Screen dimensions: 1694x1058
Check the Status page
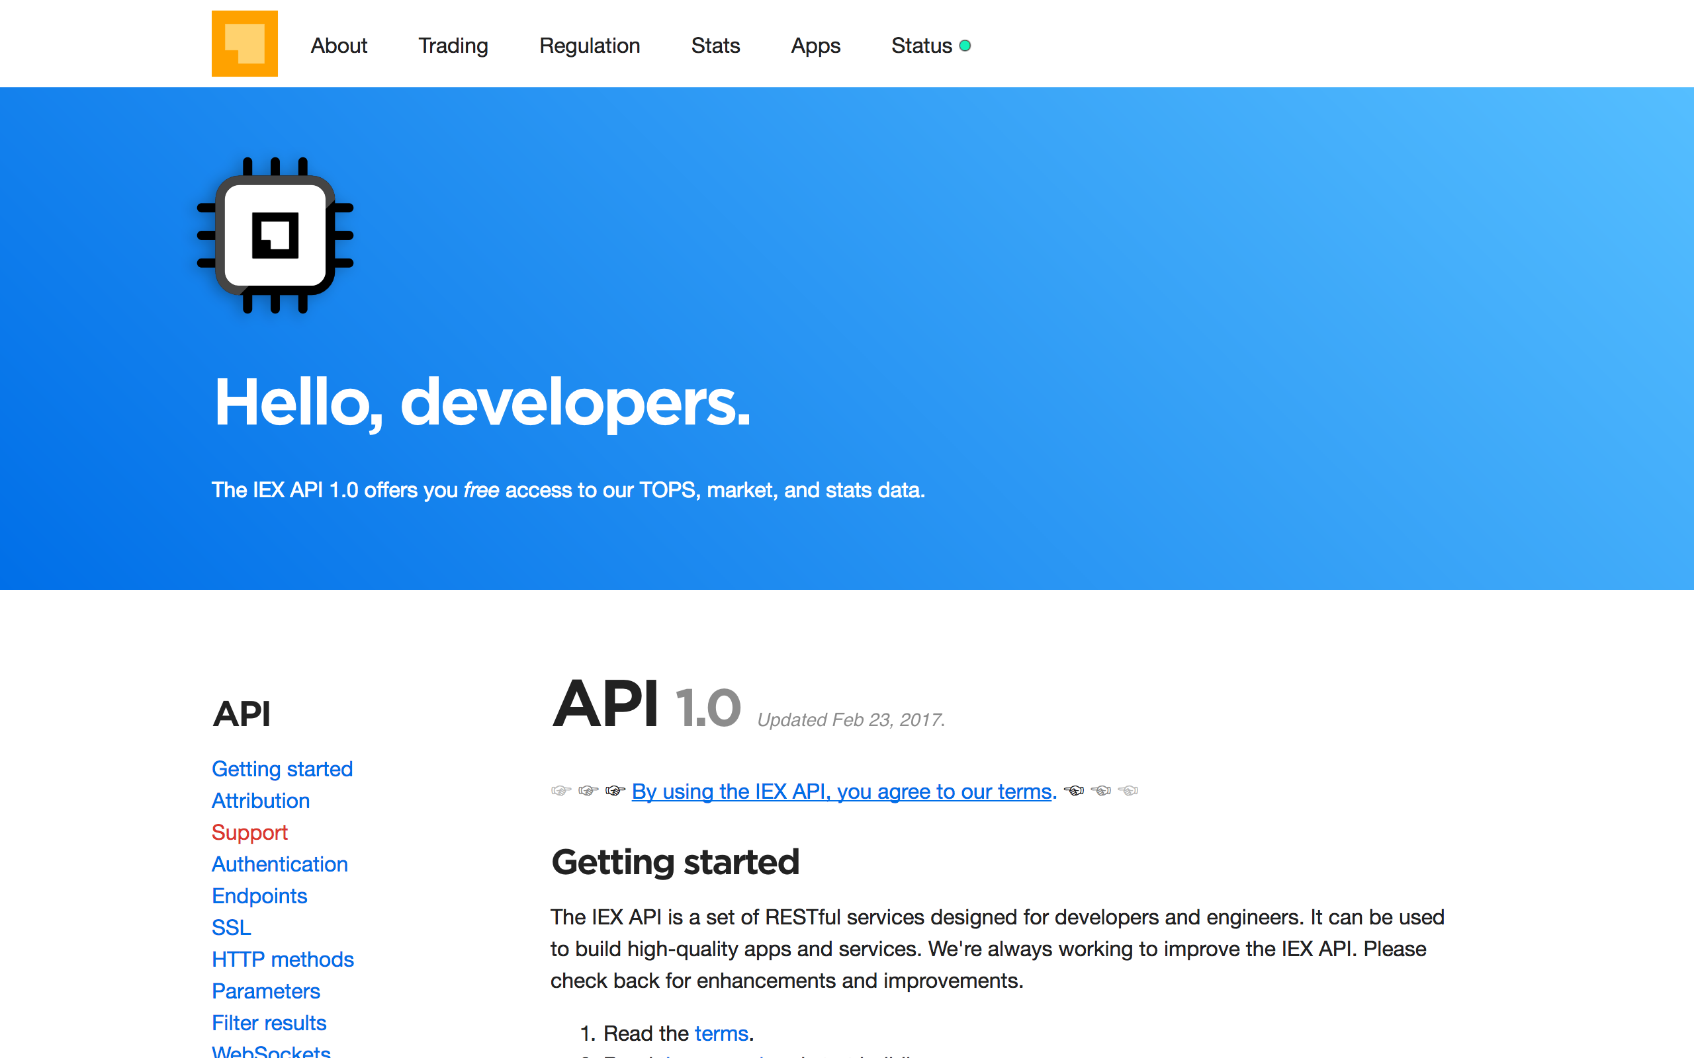920,45
